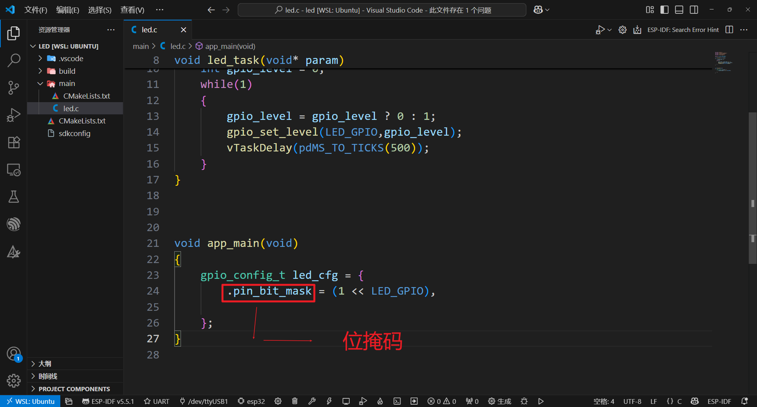Click ESP-IDF: Search Error Hint button
The width and height of the screenshot is (757, 407).
[683, 30]
